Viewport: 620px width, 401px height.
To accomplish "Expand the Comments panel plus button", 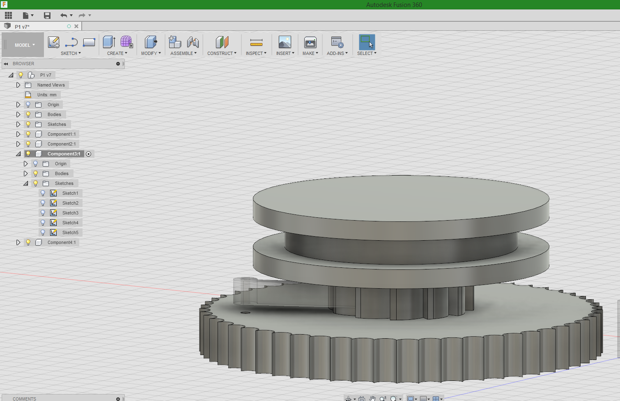I will click(118, 399).
